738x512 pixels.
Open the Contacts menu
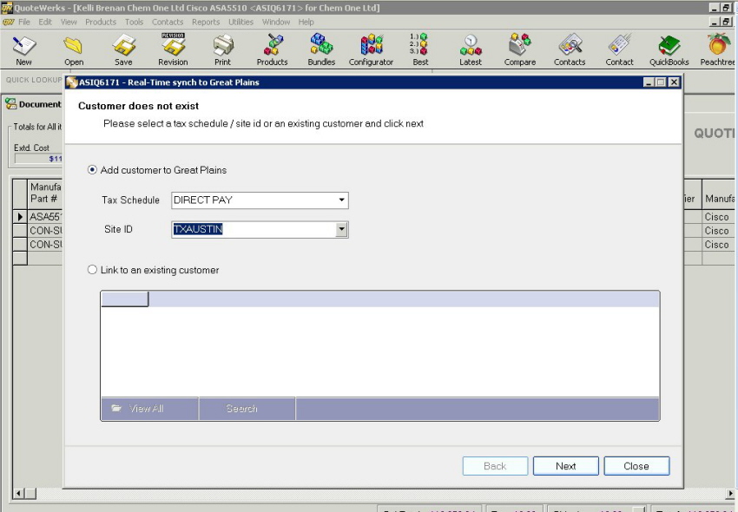(x=168, y=22)
